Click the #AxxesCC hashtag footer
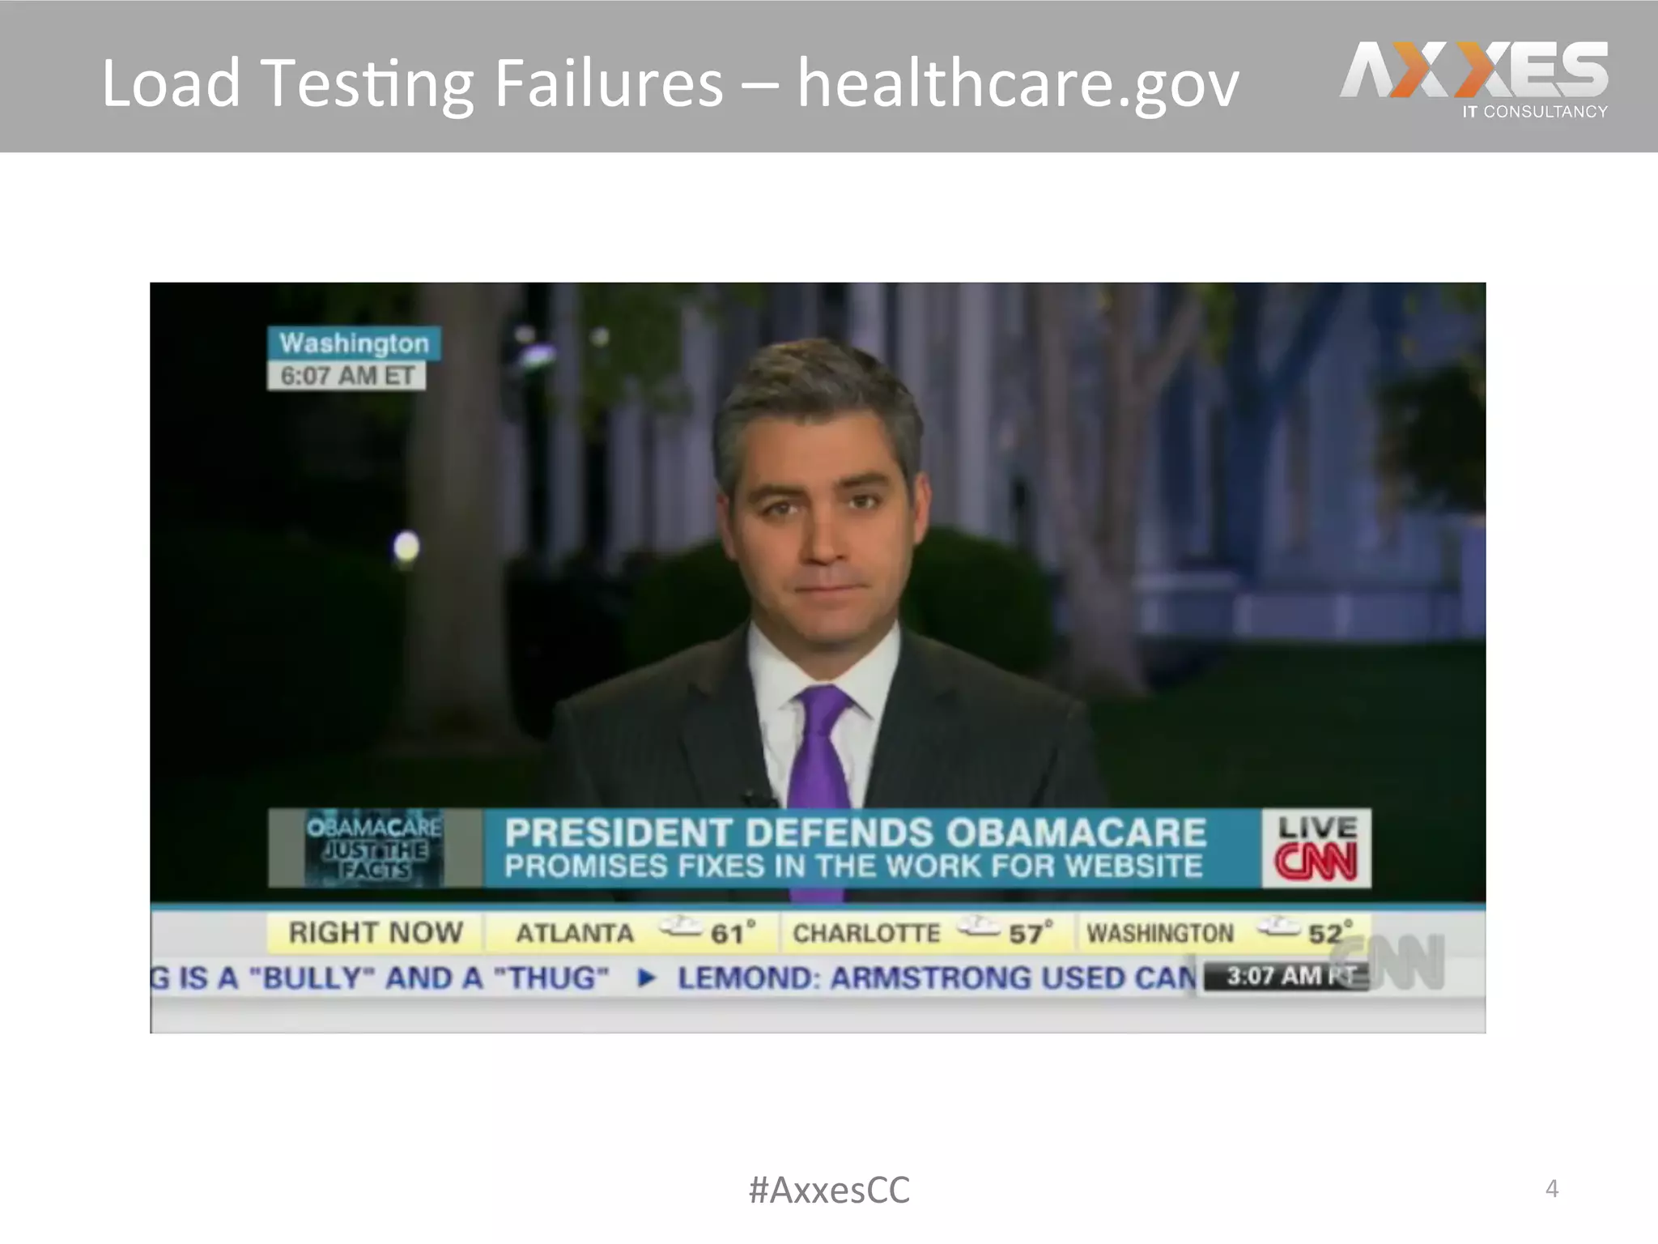 [x=829, y=1190]
